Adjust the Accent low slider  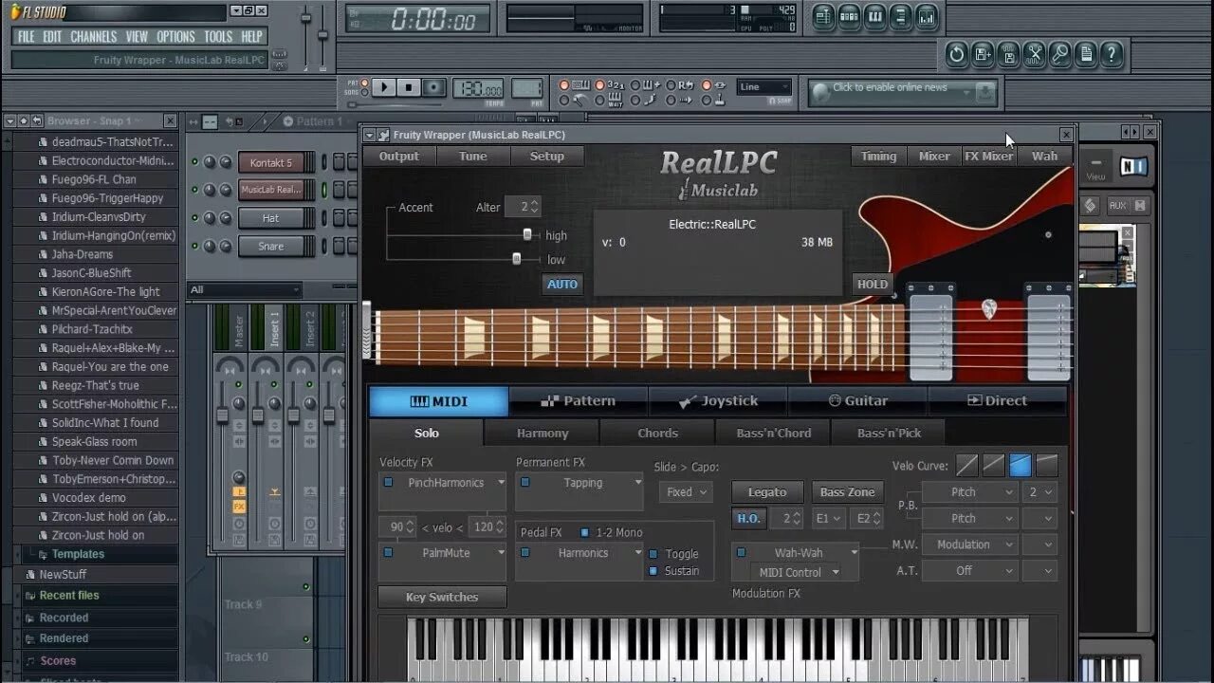tap(517, 258)
